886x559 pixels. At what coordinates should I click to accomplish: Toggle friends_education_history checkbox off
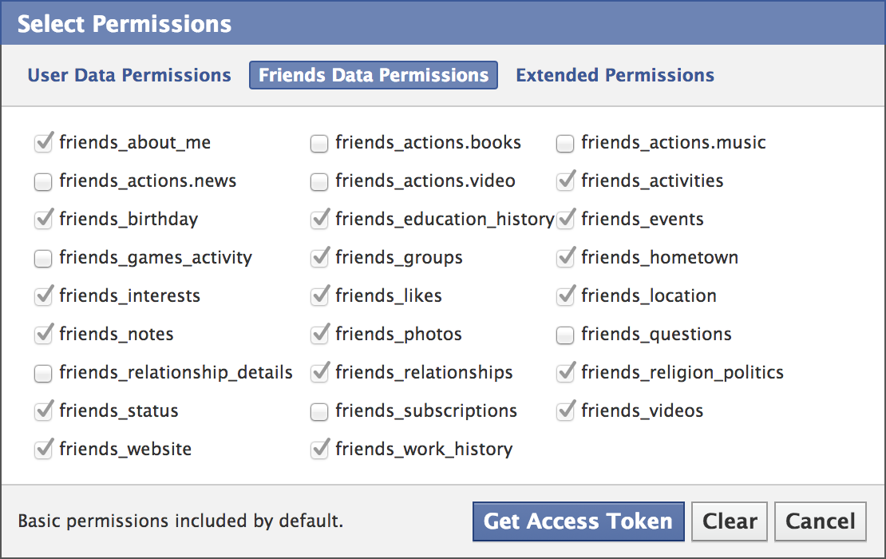point(319,220)
